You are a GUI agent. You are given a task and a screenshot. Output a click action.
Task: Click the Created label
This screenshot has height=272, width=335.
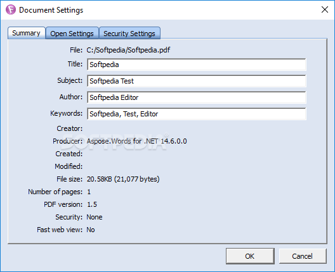pos(69,154)
